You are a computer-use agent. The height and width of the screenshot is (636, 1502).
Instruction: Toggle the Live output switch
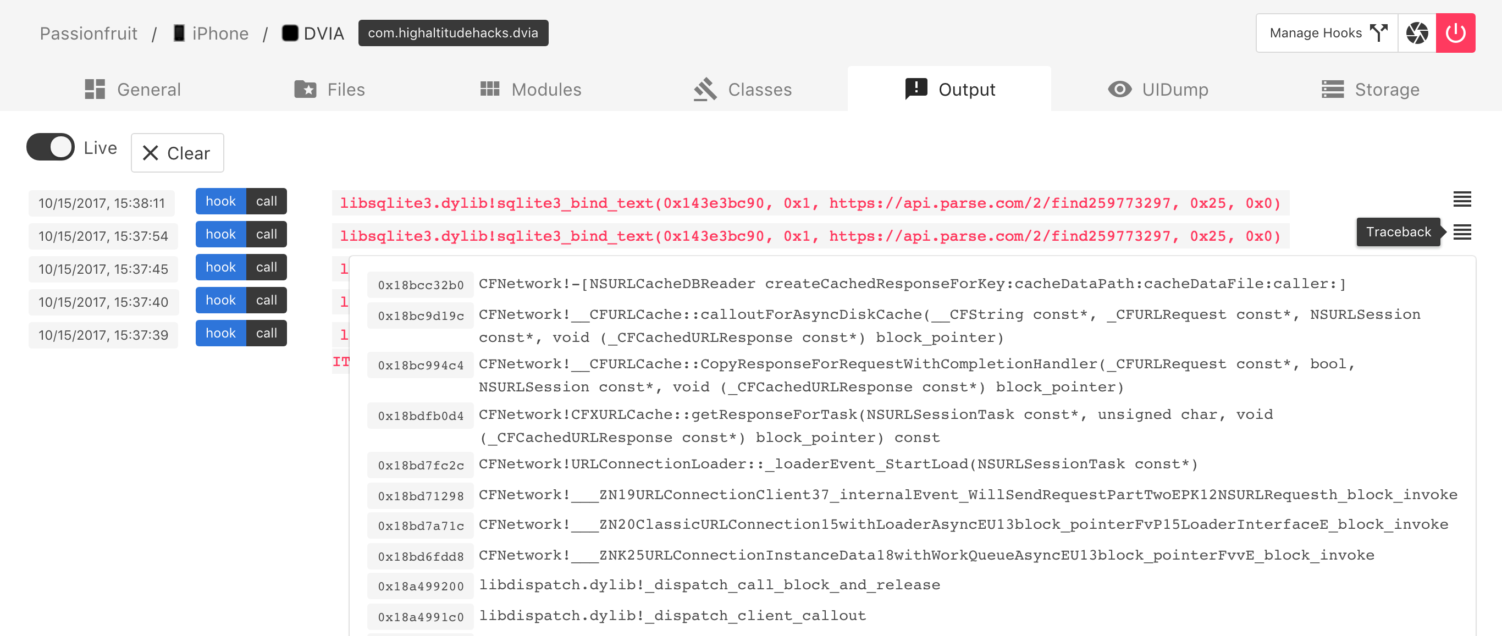click(51, 147)
